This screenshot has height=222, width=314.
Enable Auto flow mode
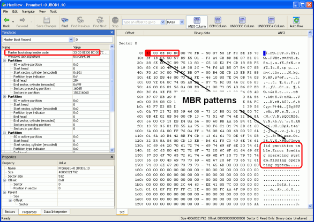(x=296, y=22)
